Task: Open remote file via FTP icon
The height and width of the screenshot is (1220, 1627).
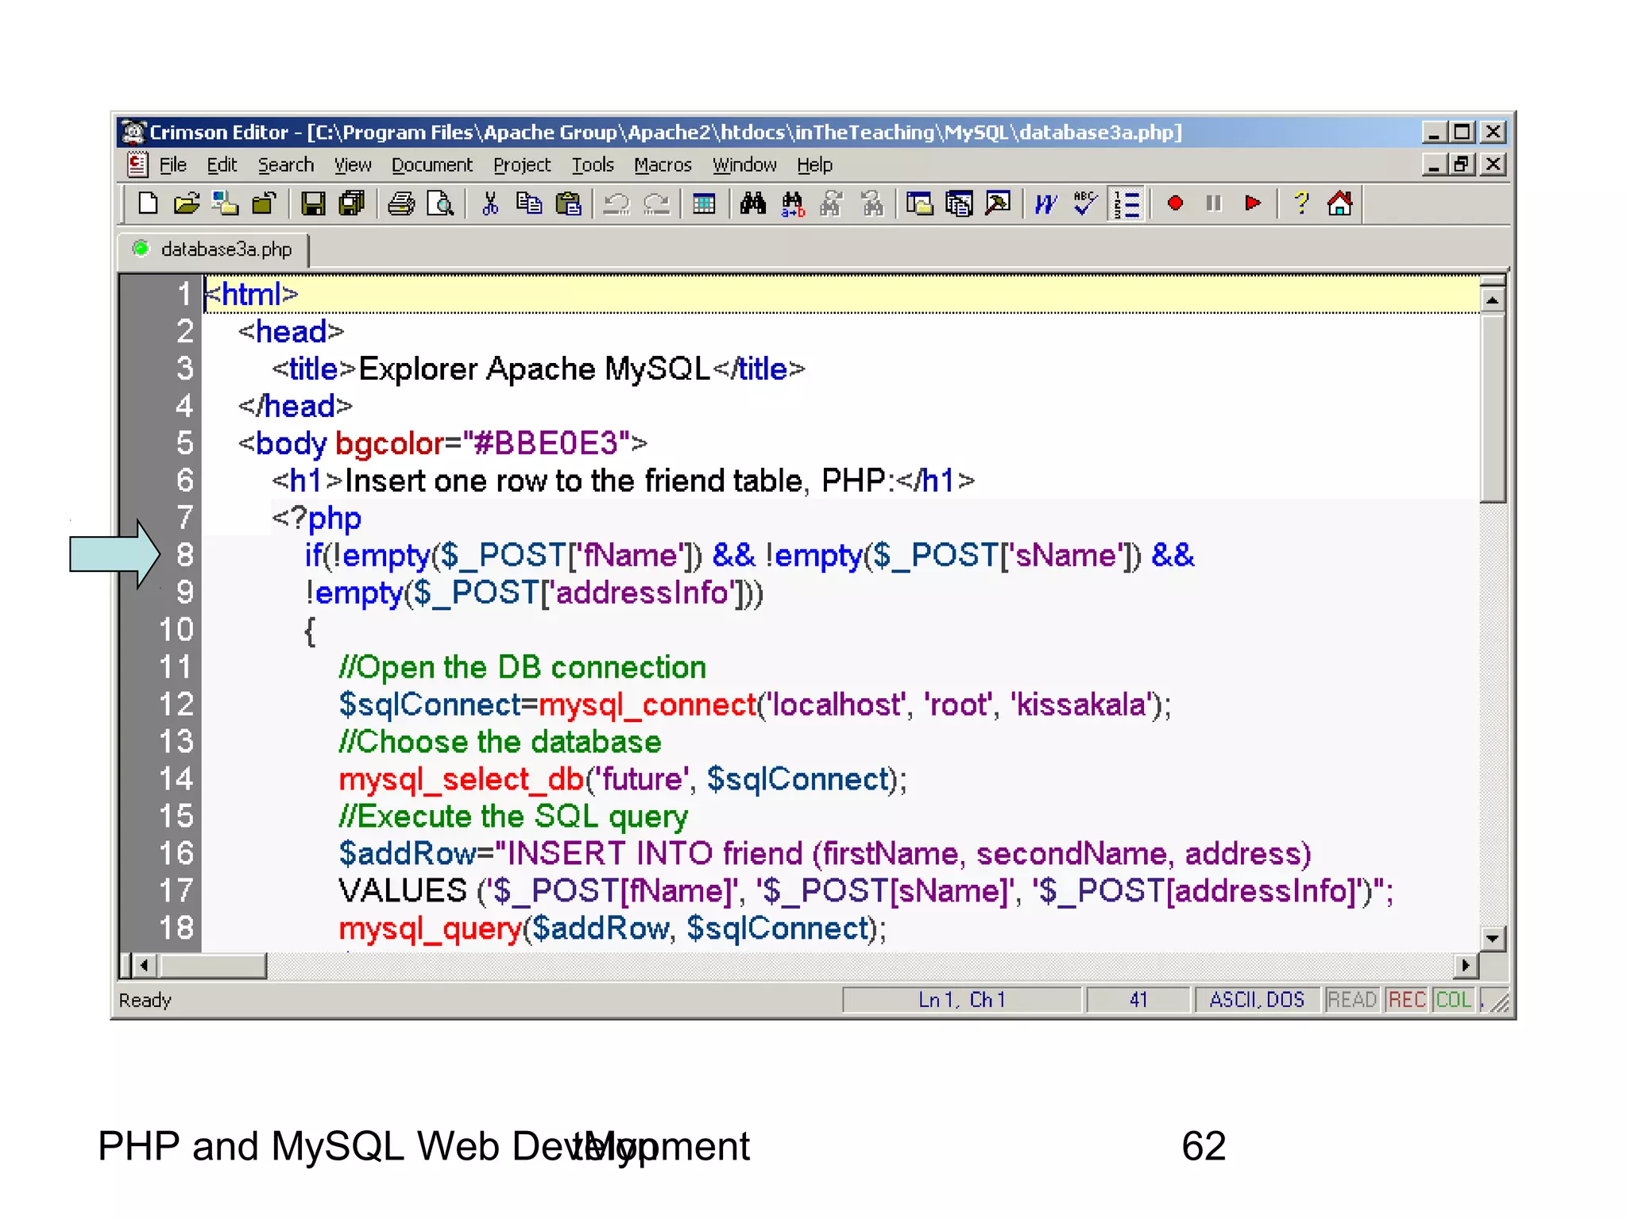Action: [x=225, y=204]
